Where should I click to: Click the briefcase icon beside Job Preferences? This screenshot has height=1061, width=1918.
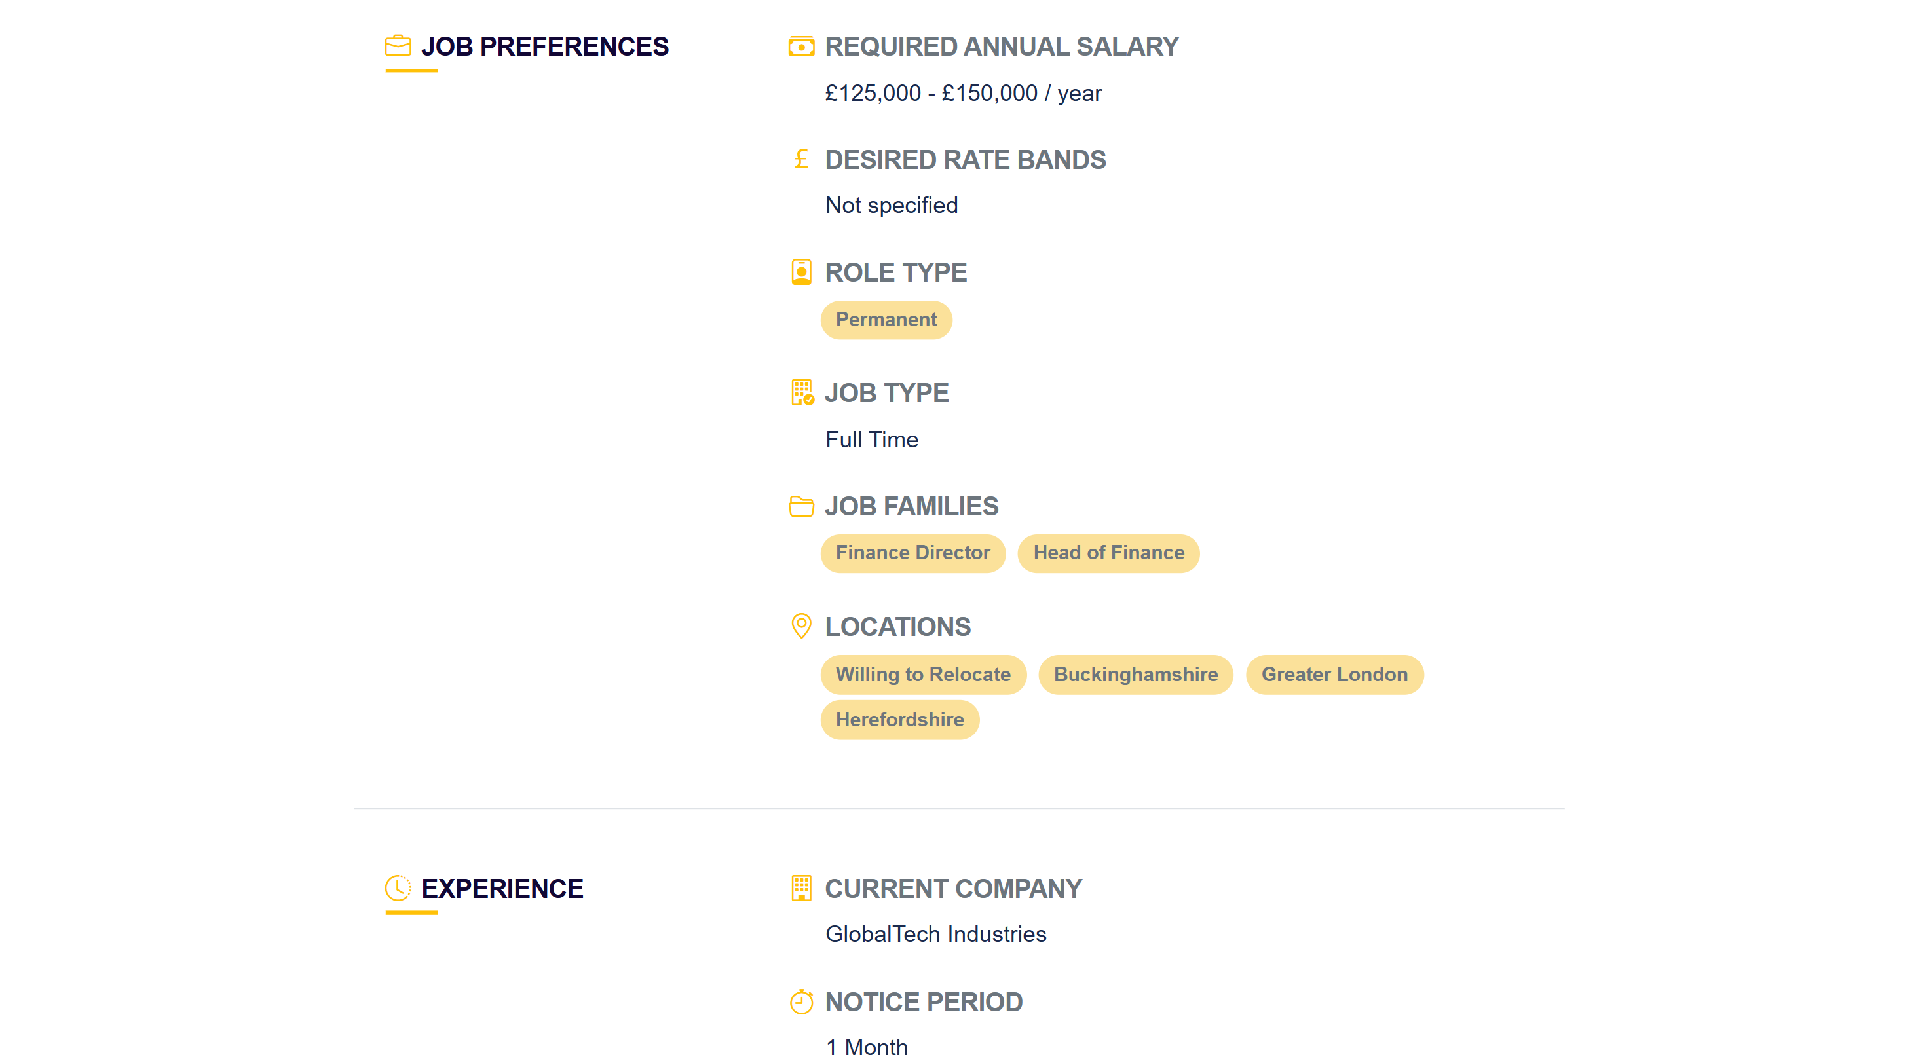tap(398, 46)
